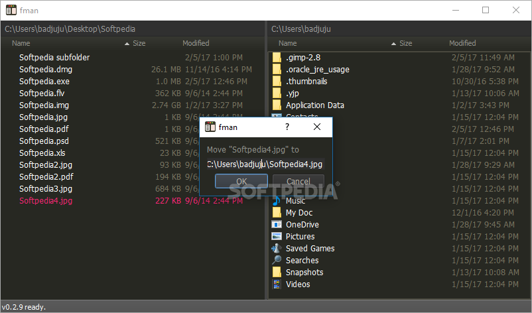Click the .yjp folder icon
This screenshot has height=313, width=532.
pos(277,93)
